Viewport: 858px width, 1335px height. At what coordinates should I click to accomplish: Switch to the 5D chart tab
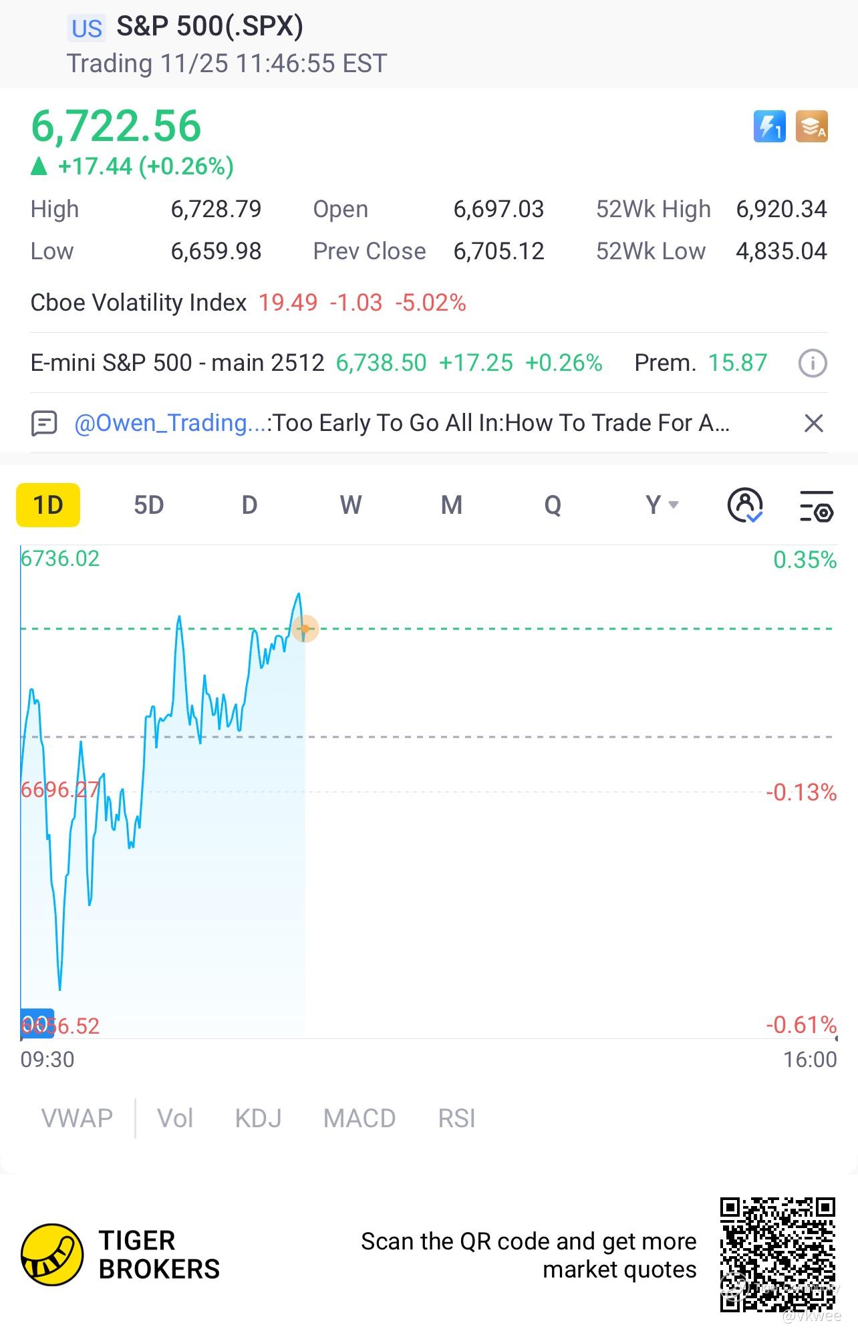point(148,505)
